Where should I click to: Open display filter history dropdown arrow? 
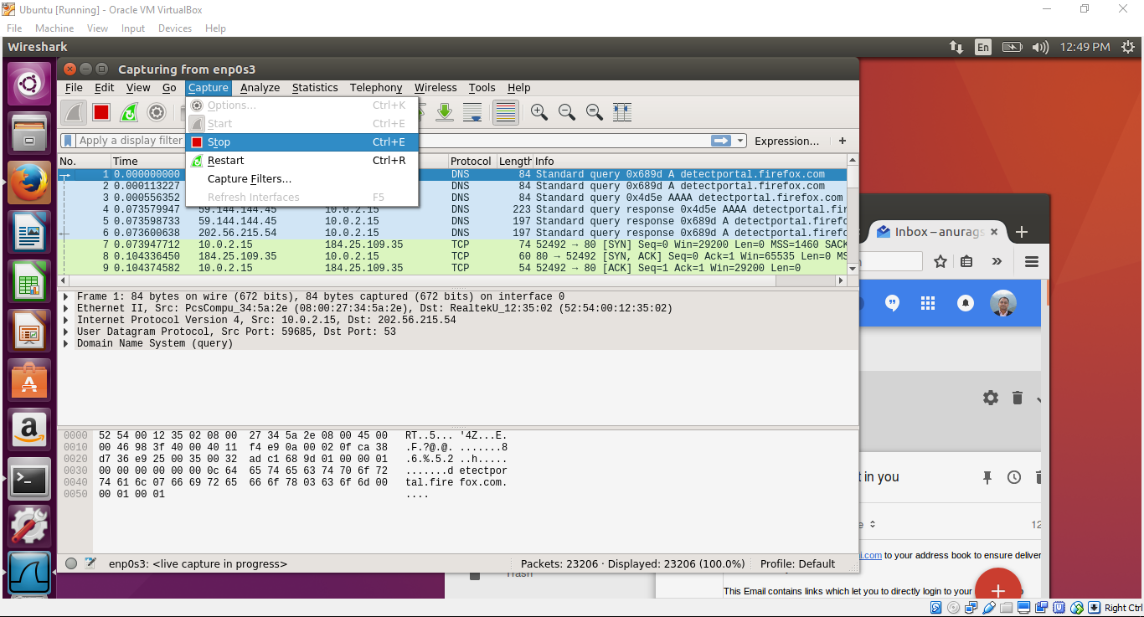pos(740,141)
